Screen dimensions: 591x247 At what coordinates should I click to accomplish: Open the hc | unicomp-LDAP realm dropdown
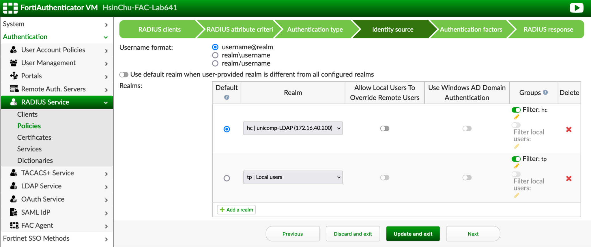[x=293, y=128]
